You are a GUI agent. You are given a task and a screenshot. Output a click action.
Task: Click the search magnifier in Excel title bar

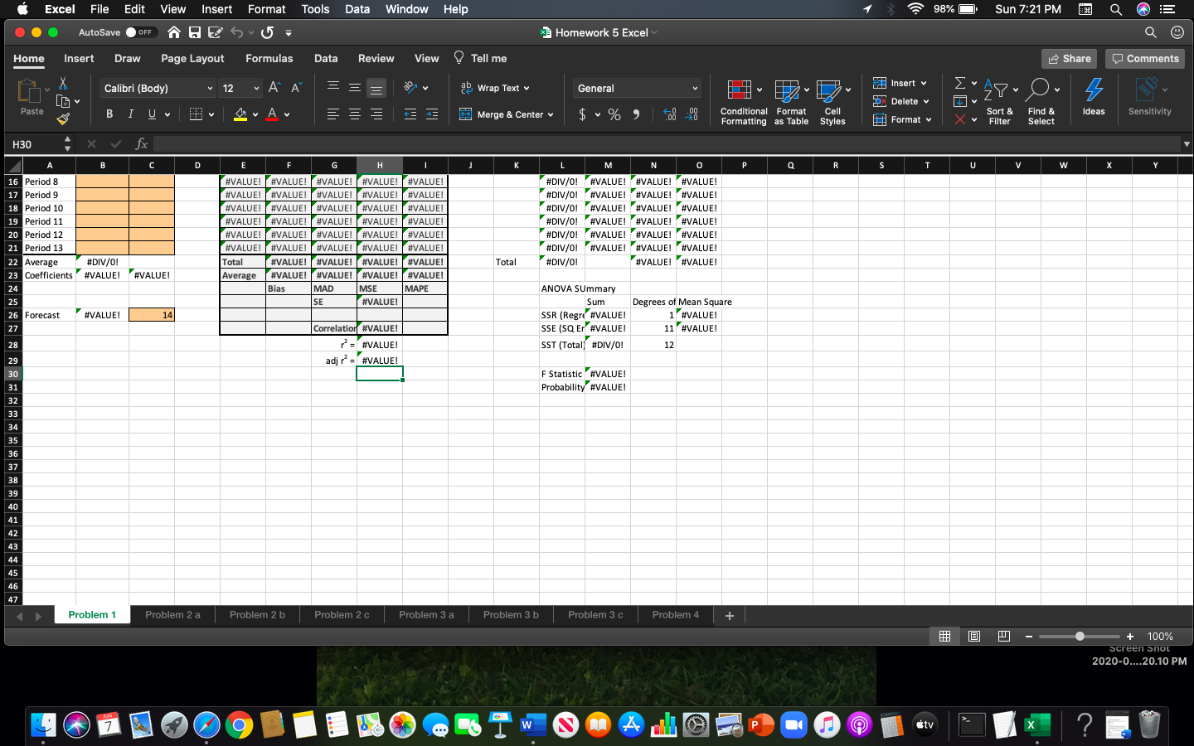click(1150, 32)
